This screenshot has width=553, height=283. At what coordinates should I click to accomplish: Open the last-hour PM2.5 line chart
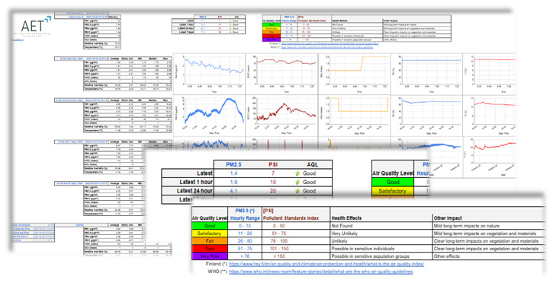coord(210,75)
